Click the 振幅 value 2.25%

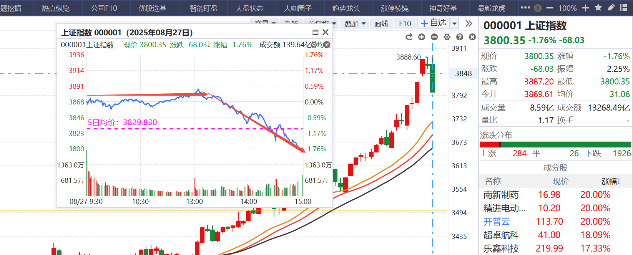coord(618,69)
